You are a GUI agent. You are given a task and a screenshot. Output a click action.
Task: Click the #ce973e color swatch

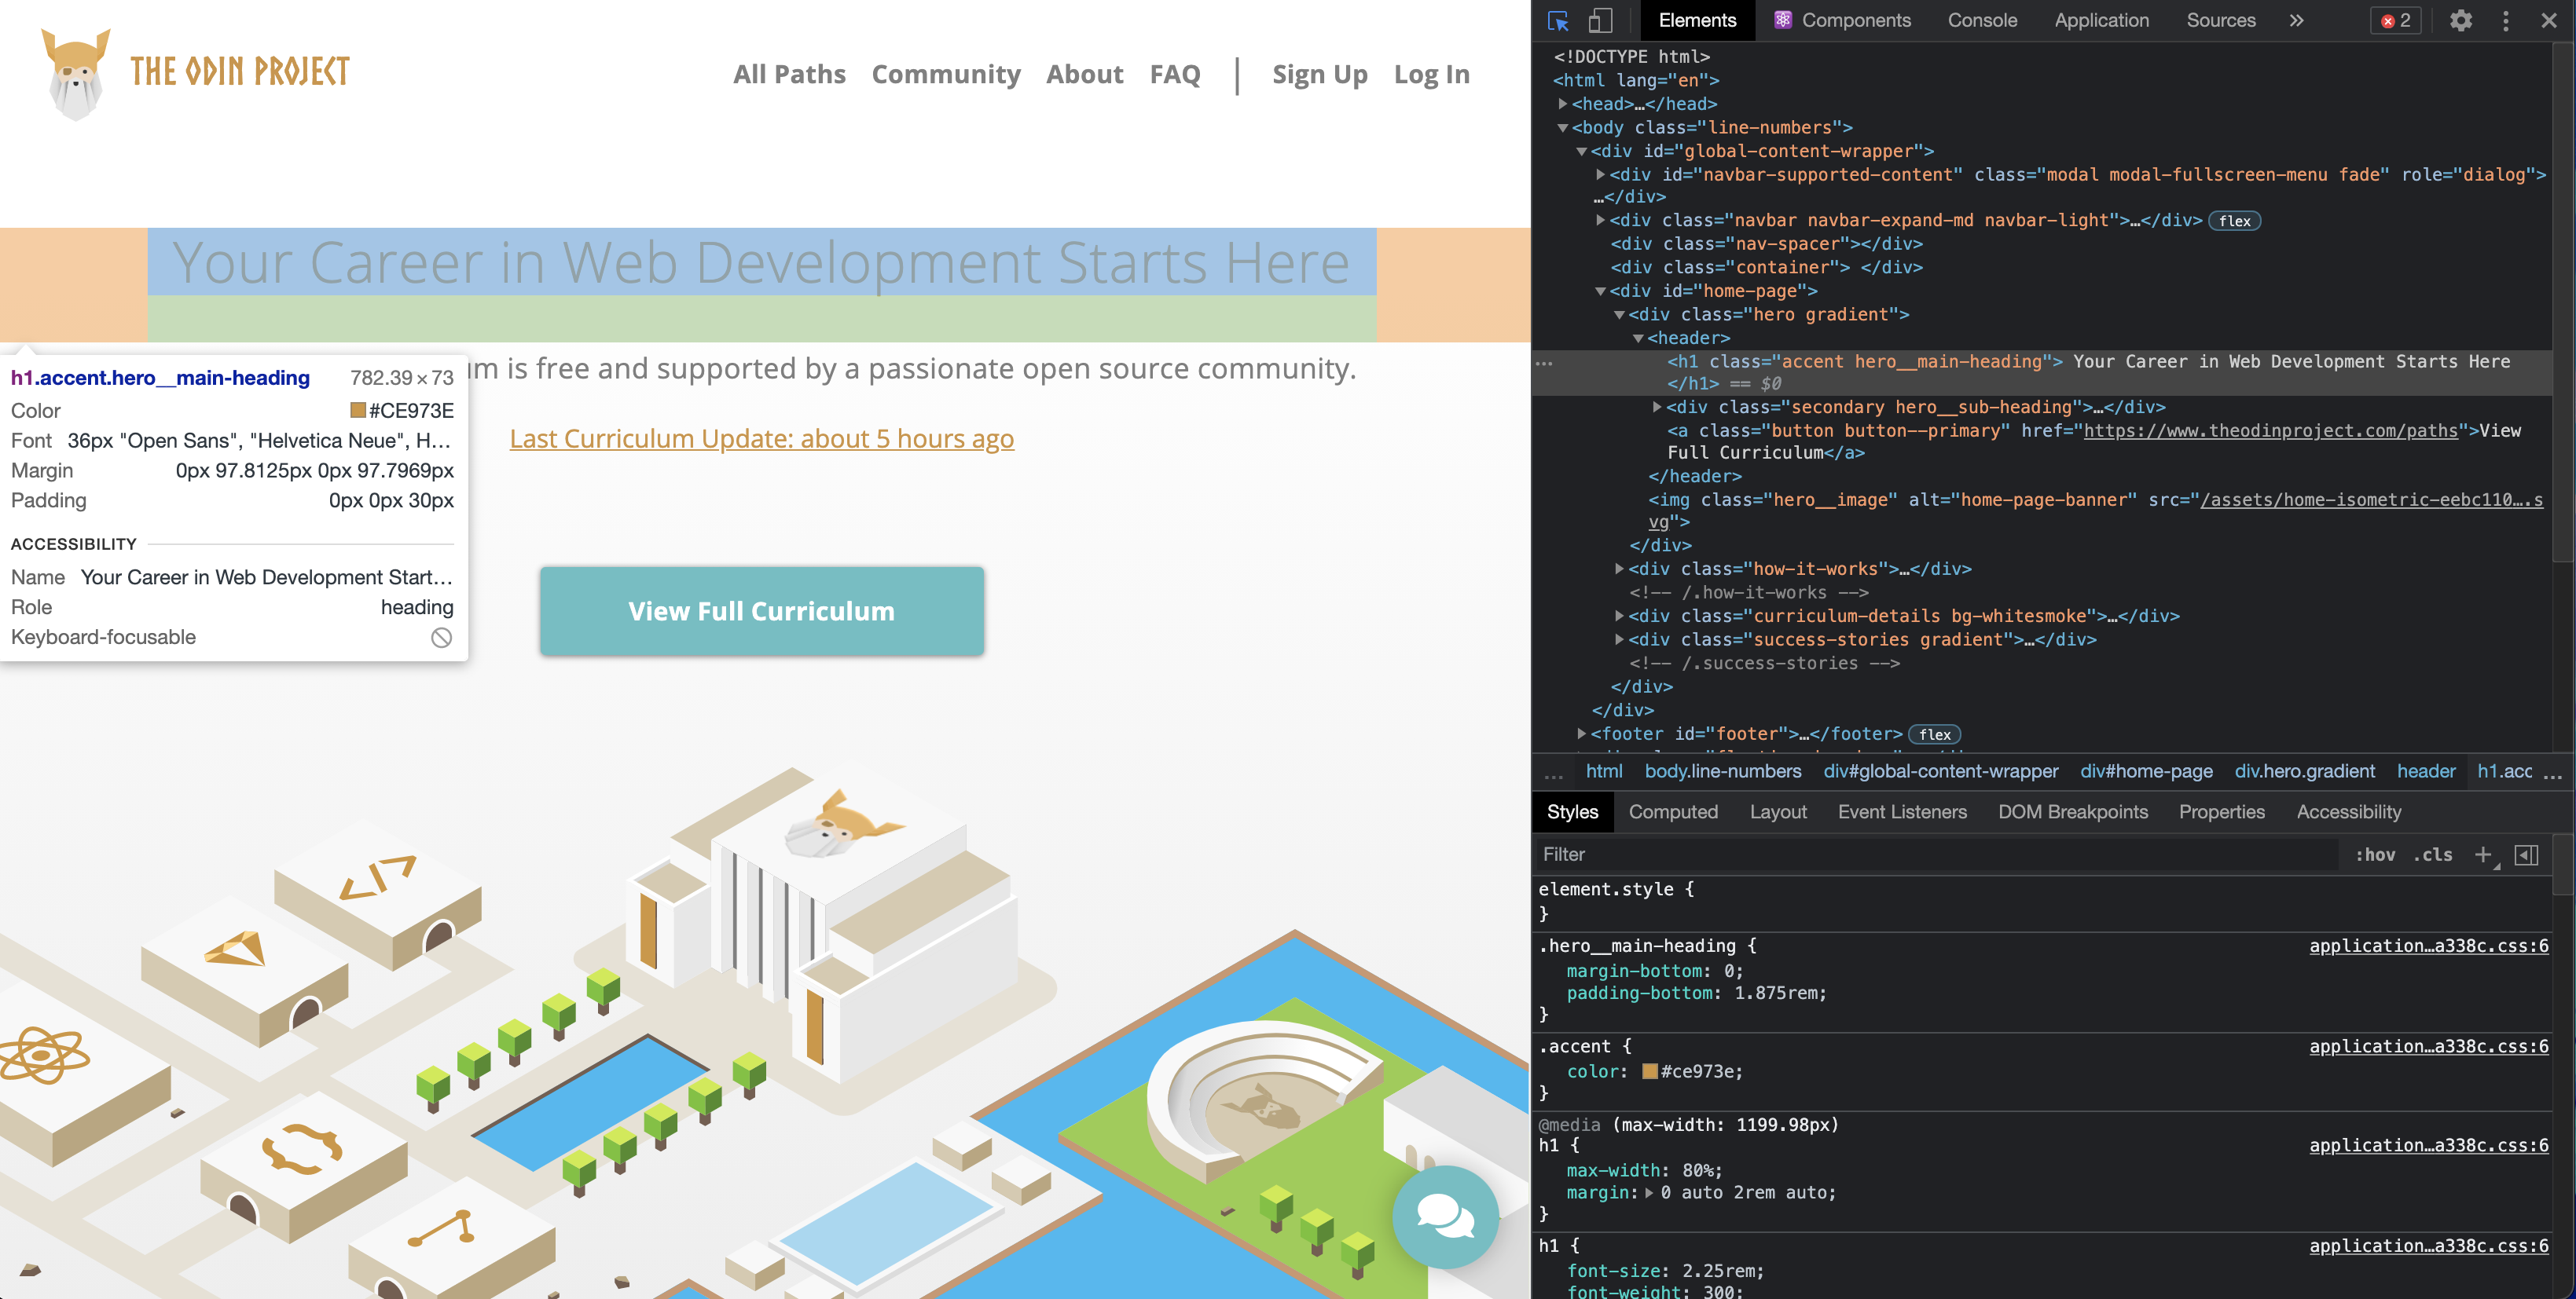(x=1650, y=1071)
